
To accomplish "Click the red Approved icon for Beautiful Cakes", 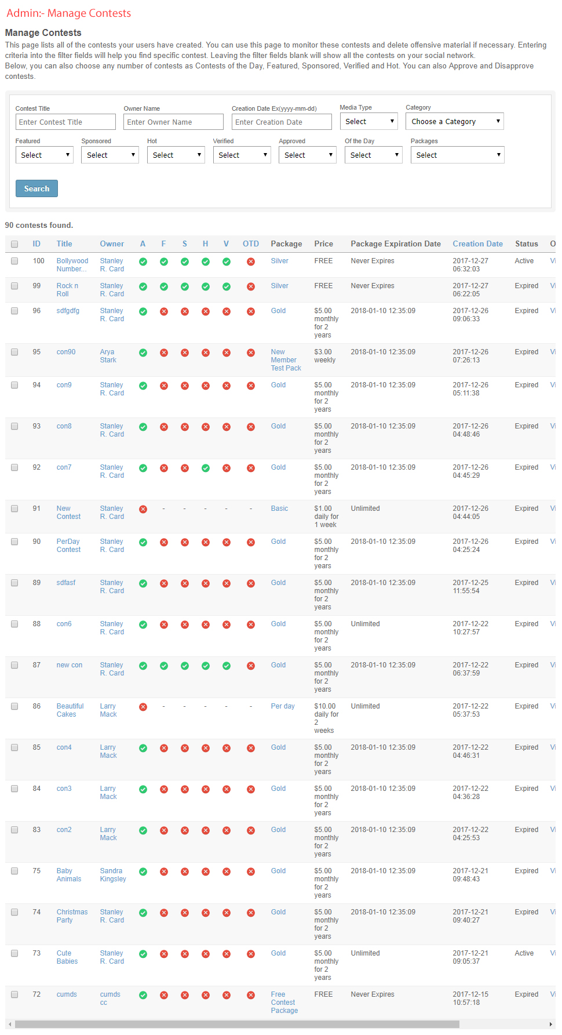I will pyautogui.click(x=143, y=707).
